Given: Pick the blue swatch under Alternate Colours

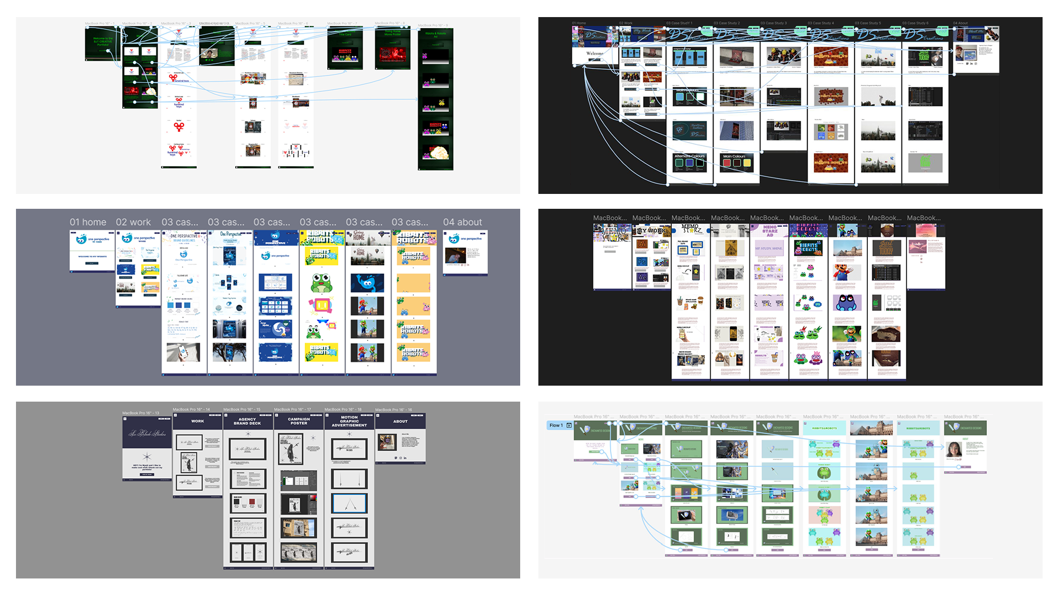Looking at the screenshot, I should (689, 163).
